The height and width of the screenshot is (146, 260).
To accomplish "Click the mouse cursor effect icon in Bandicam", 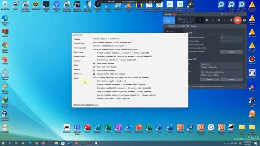I will pos(219,20).
